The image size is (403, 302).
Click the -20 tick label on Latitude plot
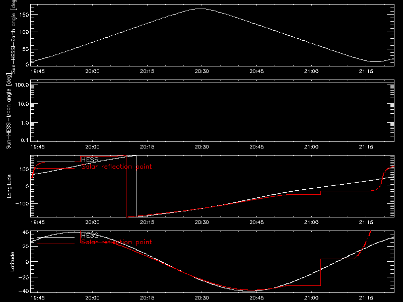[x=24, y=277]
